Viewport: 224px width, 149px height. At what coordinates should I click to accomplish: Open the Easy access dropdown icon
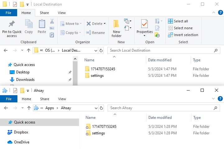128,28
